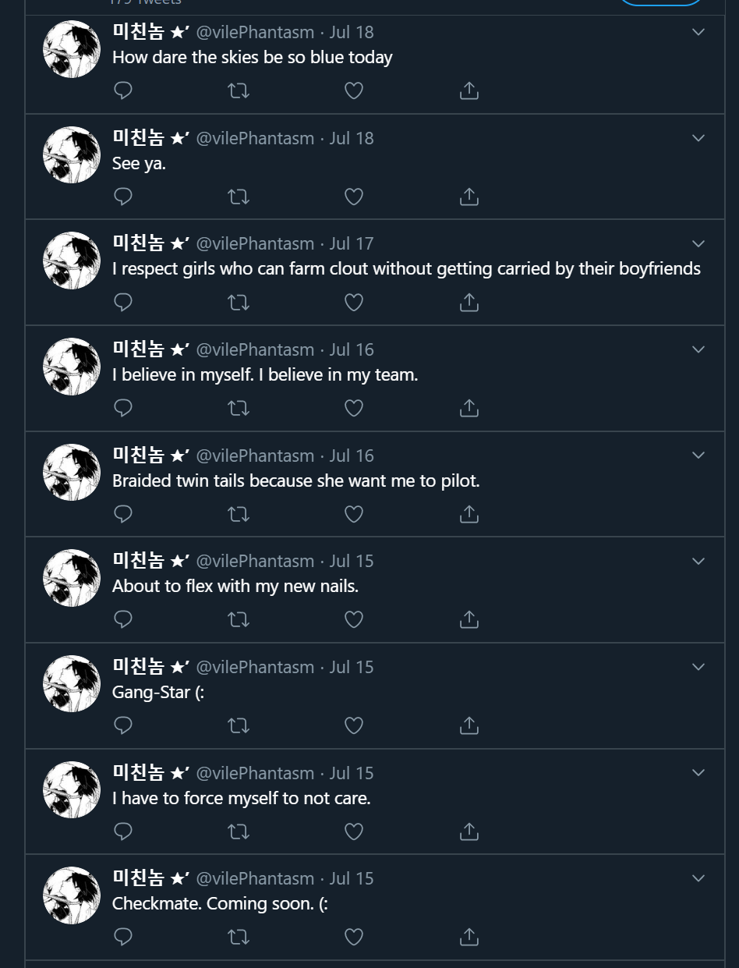Open the avatar beside 'I believe in myself'

72,367
